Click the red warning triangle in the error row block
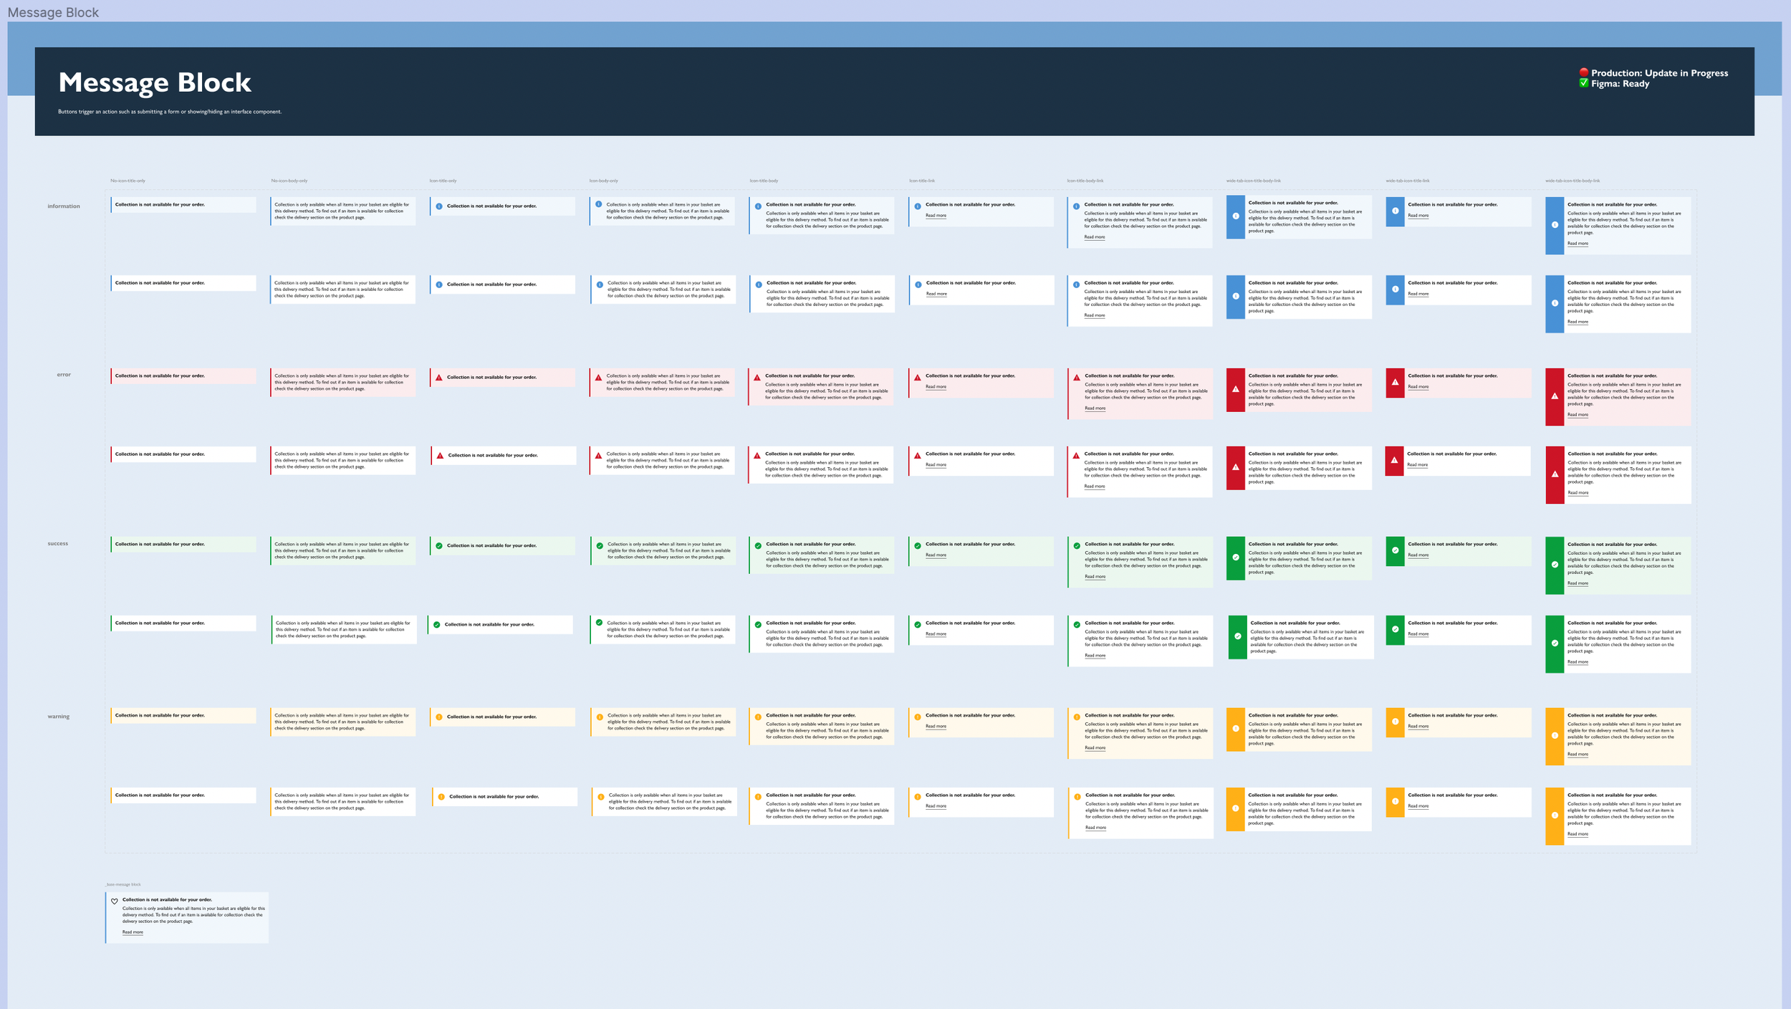The image size is (1791, 1009). click(439, 376)
